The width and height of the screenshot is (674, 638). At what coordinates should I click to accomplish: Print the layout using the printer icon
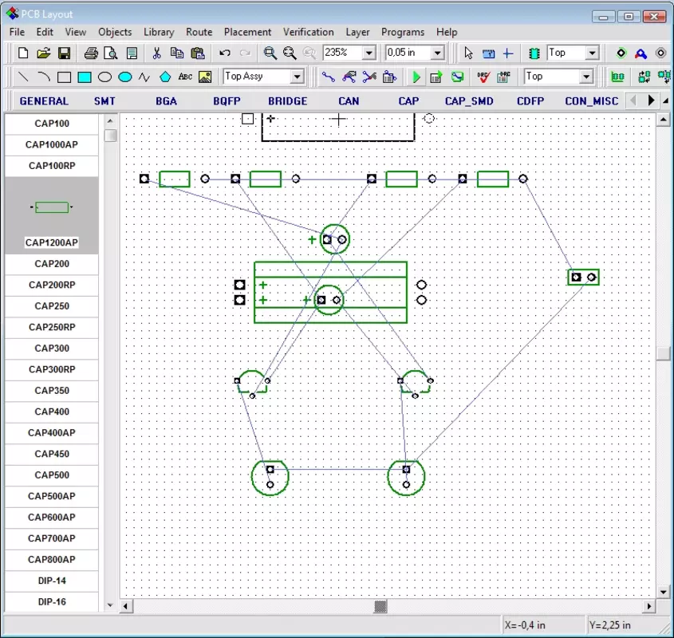pyautogui.click(x=91, y=53)
